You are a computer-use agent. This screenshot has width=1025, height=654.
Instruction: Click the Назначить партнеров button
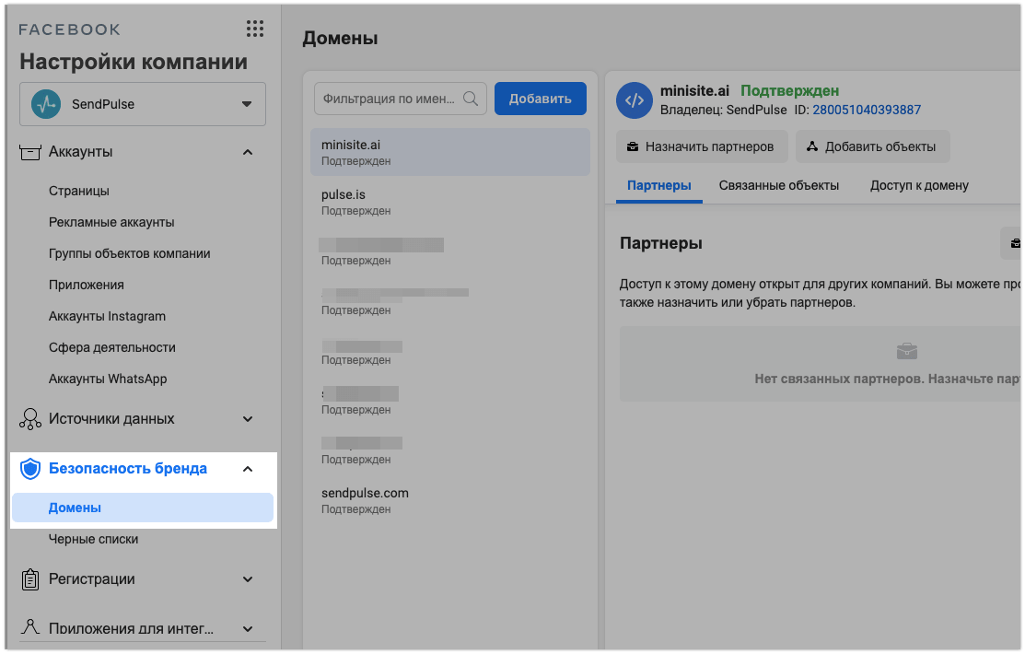[702, 146]
